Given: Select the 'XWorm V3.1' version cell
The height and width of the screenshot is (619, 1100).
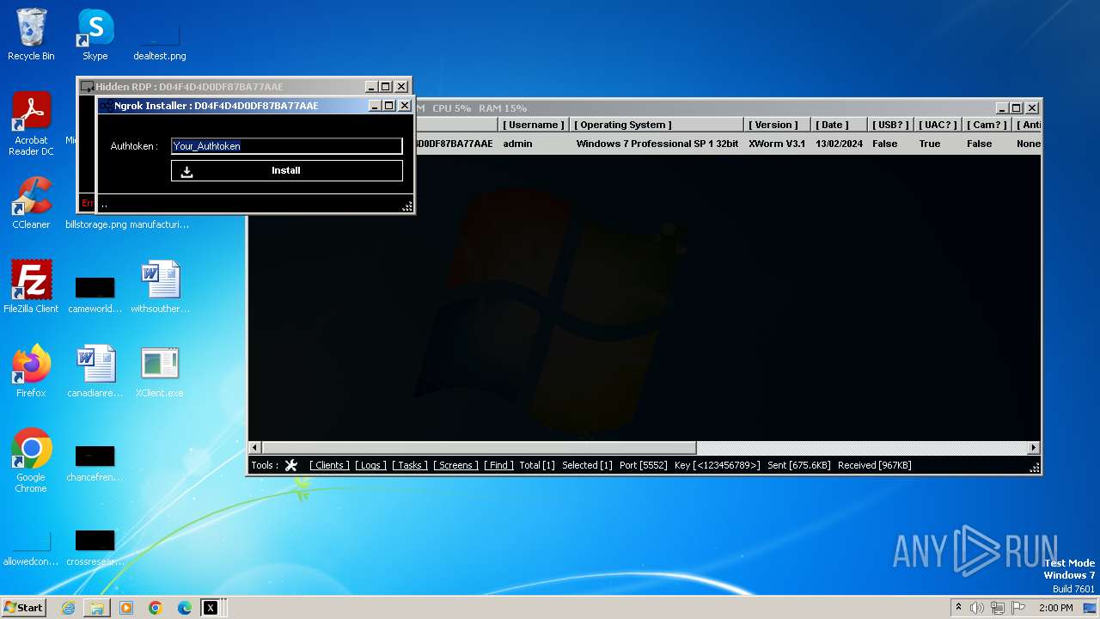Looking at the screenshot, I should tap(777, 144).
